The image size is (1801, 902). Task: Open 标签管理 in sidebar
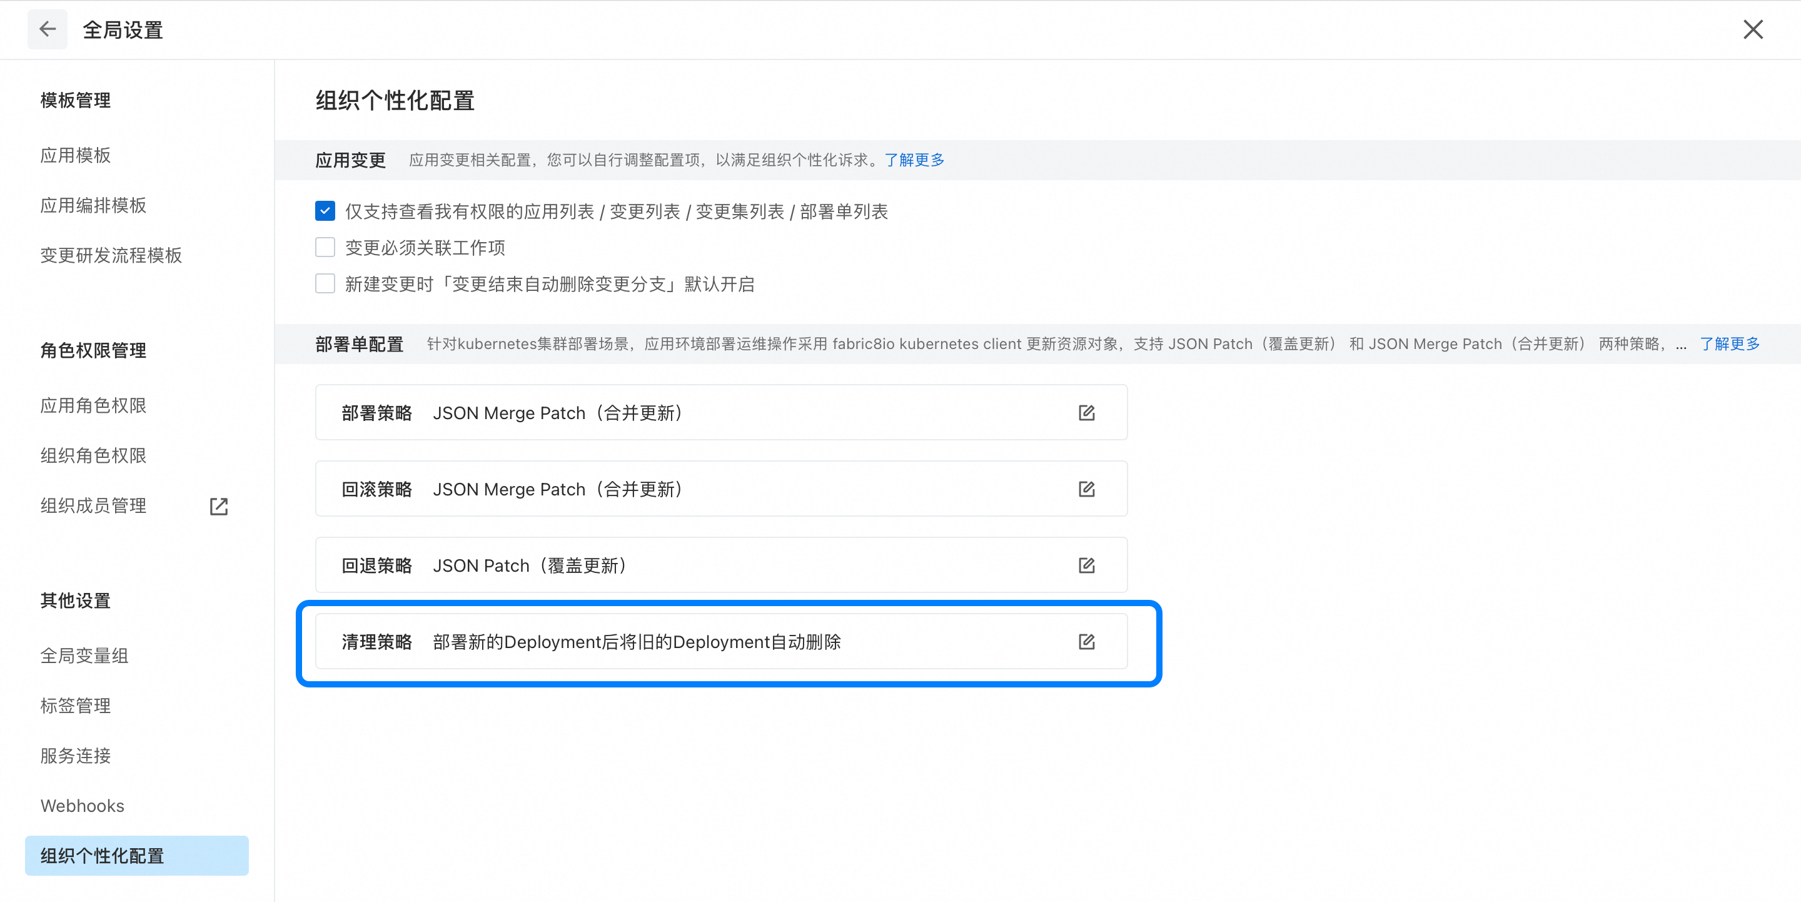[76, 706]
